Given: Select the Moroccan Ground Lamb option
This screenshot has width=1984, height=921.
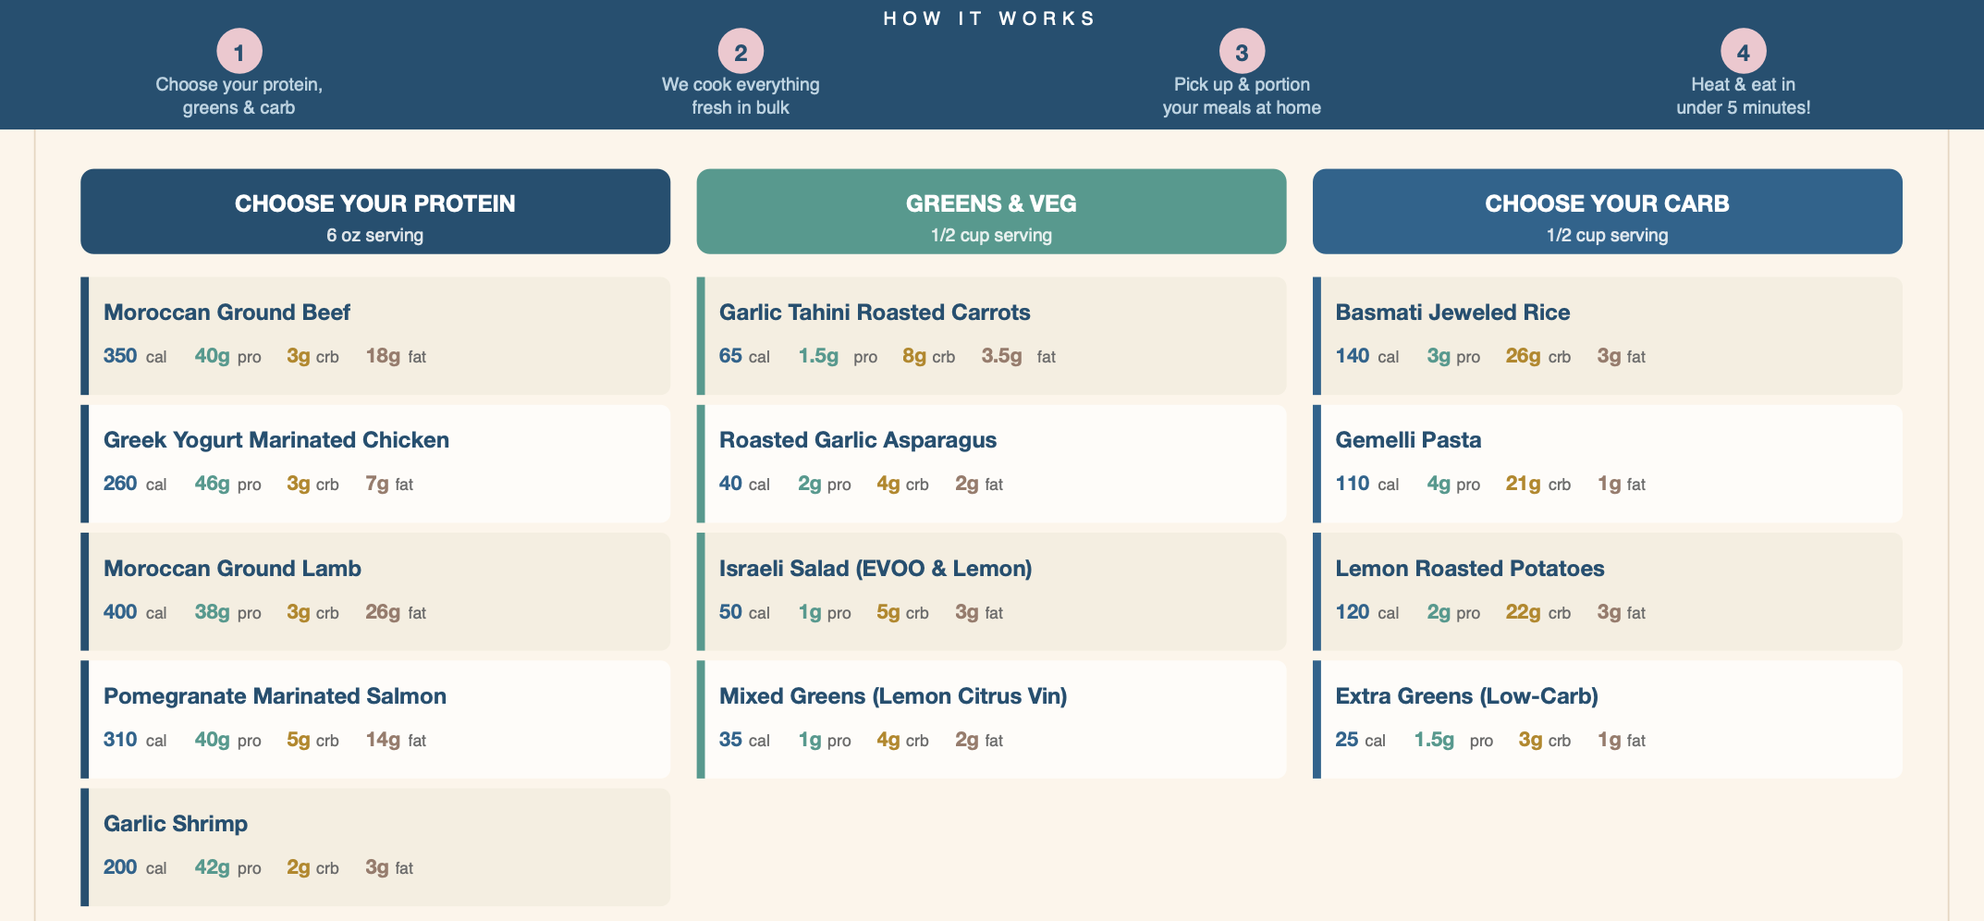Looking at the screenshot, I should pos(375,591).
